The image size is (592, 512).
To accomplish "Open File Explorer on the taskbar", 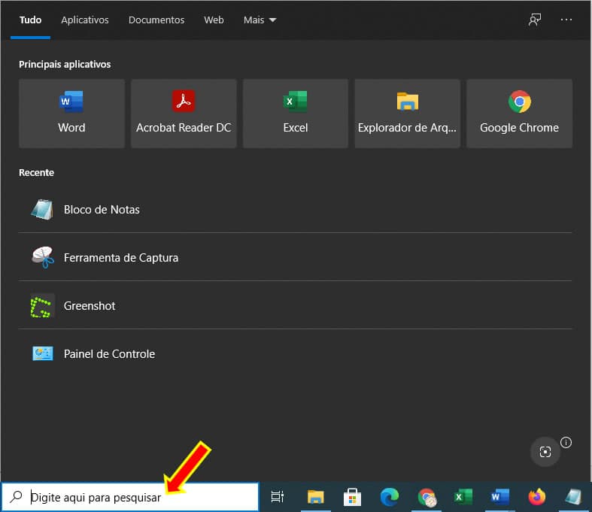I will pos(316,497).
